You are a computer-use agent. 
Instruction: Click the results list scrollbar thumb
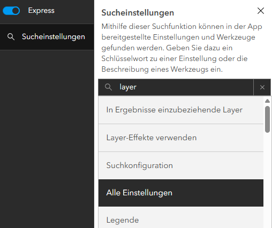[267, 119]
